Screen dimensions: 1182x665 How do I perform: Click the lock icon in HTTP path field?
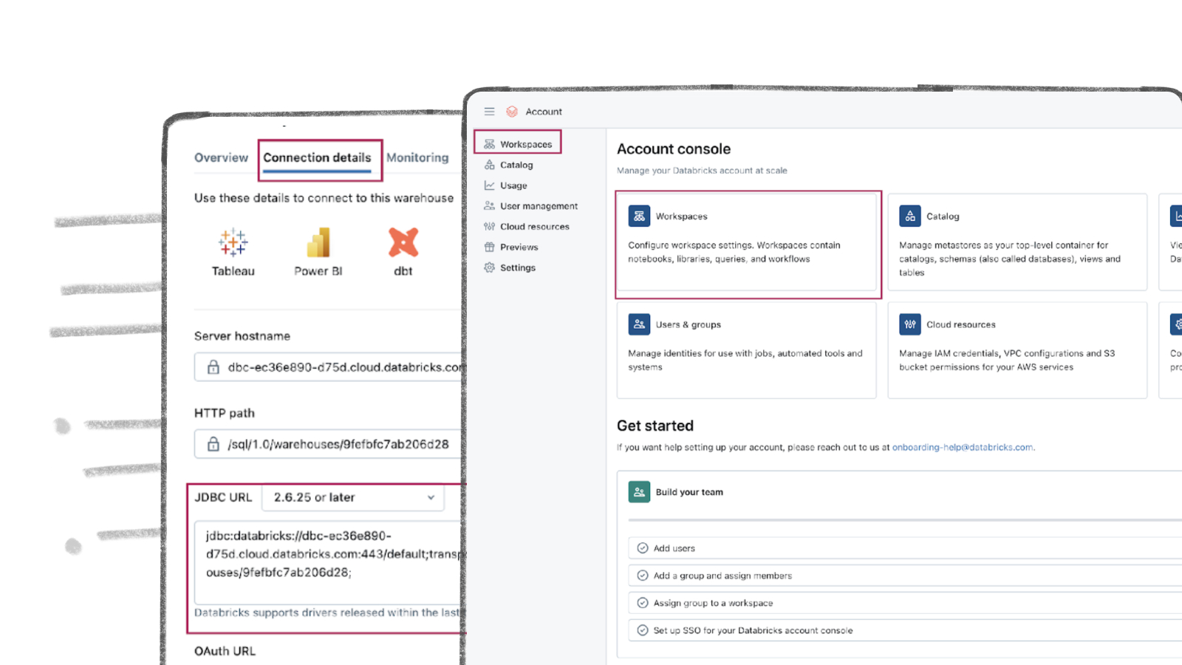[x=213, y=443]
